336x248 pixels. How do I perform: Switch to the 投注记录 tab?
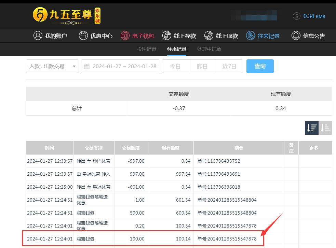[147, 49]
